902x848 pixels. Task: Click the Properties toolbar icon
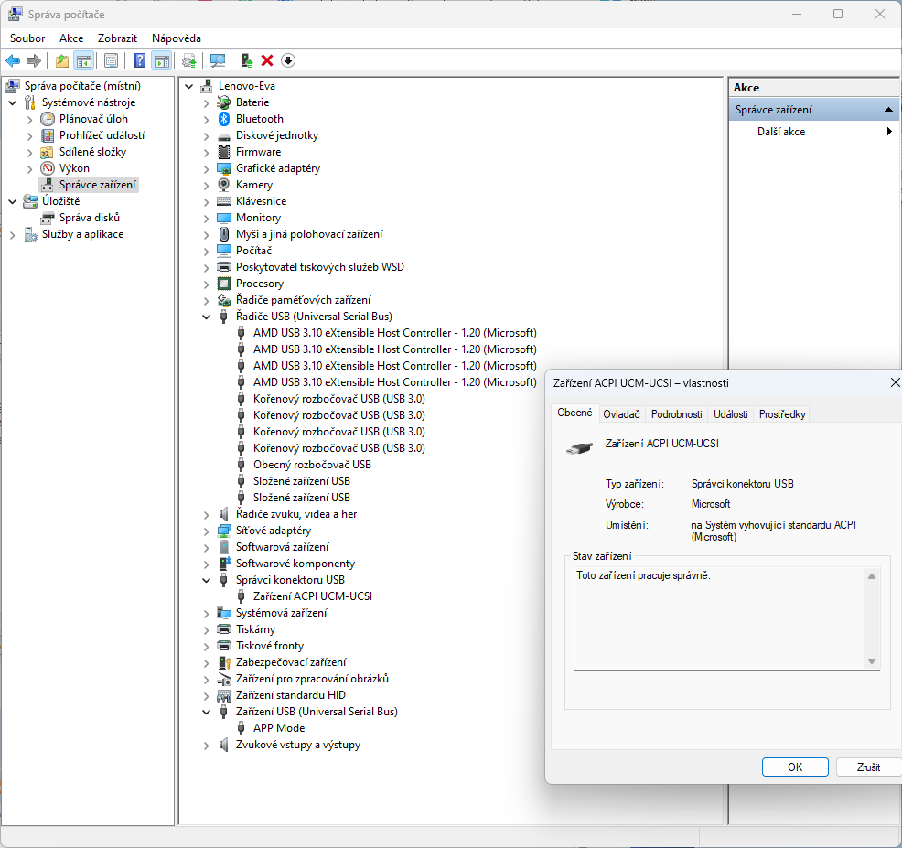pos(111,60)
